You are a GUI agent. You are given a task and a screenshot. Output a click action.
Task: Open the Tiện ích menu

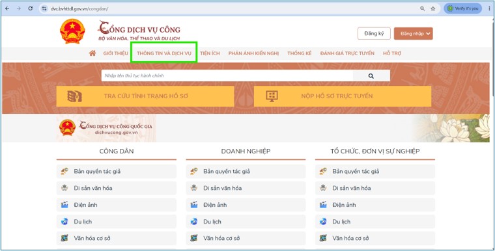210,53
